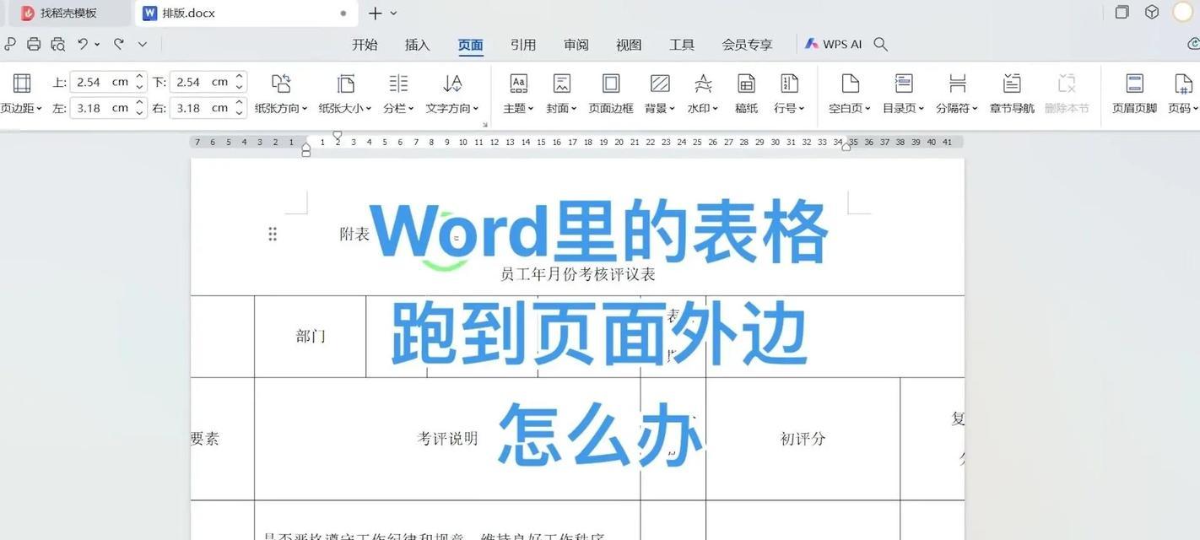Click the 考评说明 table cell
The height and width of the screenshot is (540, 1200).
(x=447, y=439)
